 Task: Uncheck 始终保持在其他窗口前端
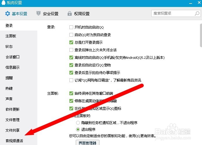click(x=71, y=93)
